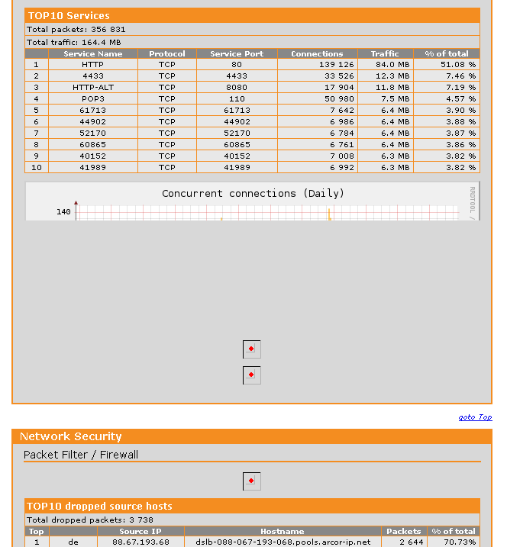
Task: Select the Protocol column header
Action: (x=167, y=53)
